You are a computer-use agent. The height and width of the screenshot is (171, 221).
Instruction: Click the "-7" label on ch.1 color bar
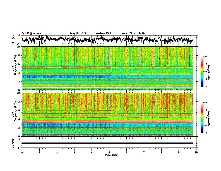pos(206,87)
